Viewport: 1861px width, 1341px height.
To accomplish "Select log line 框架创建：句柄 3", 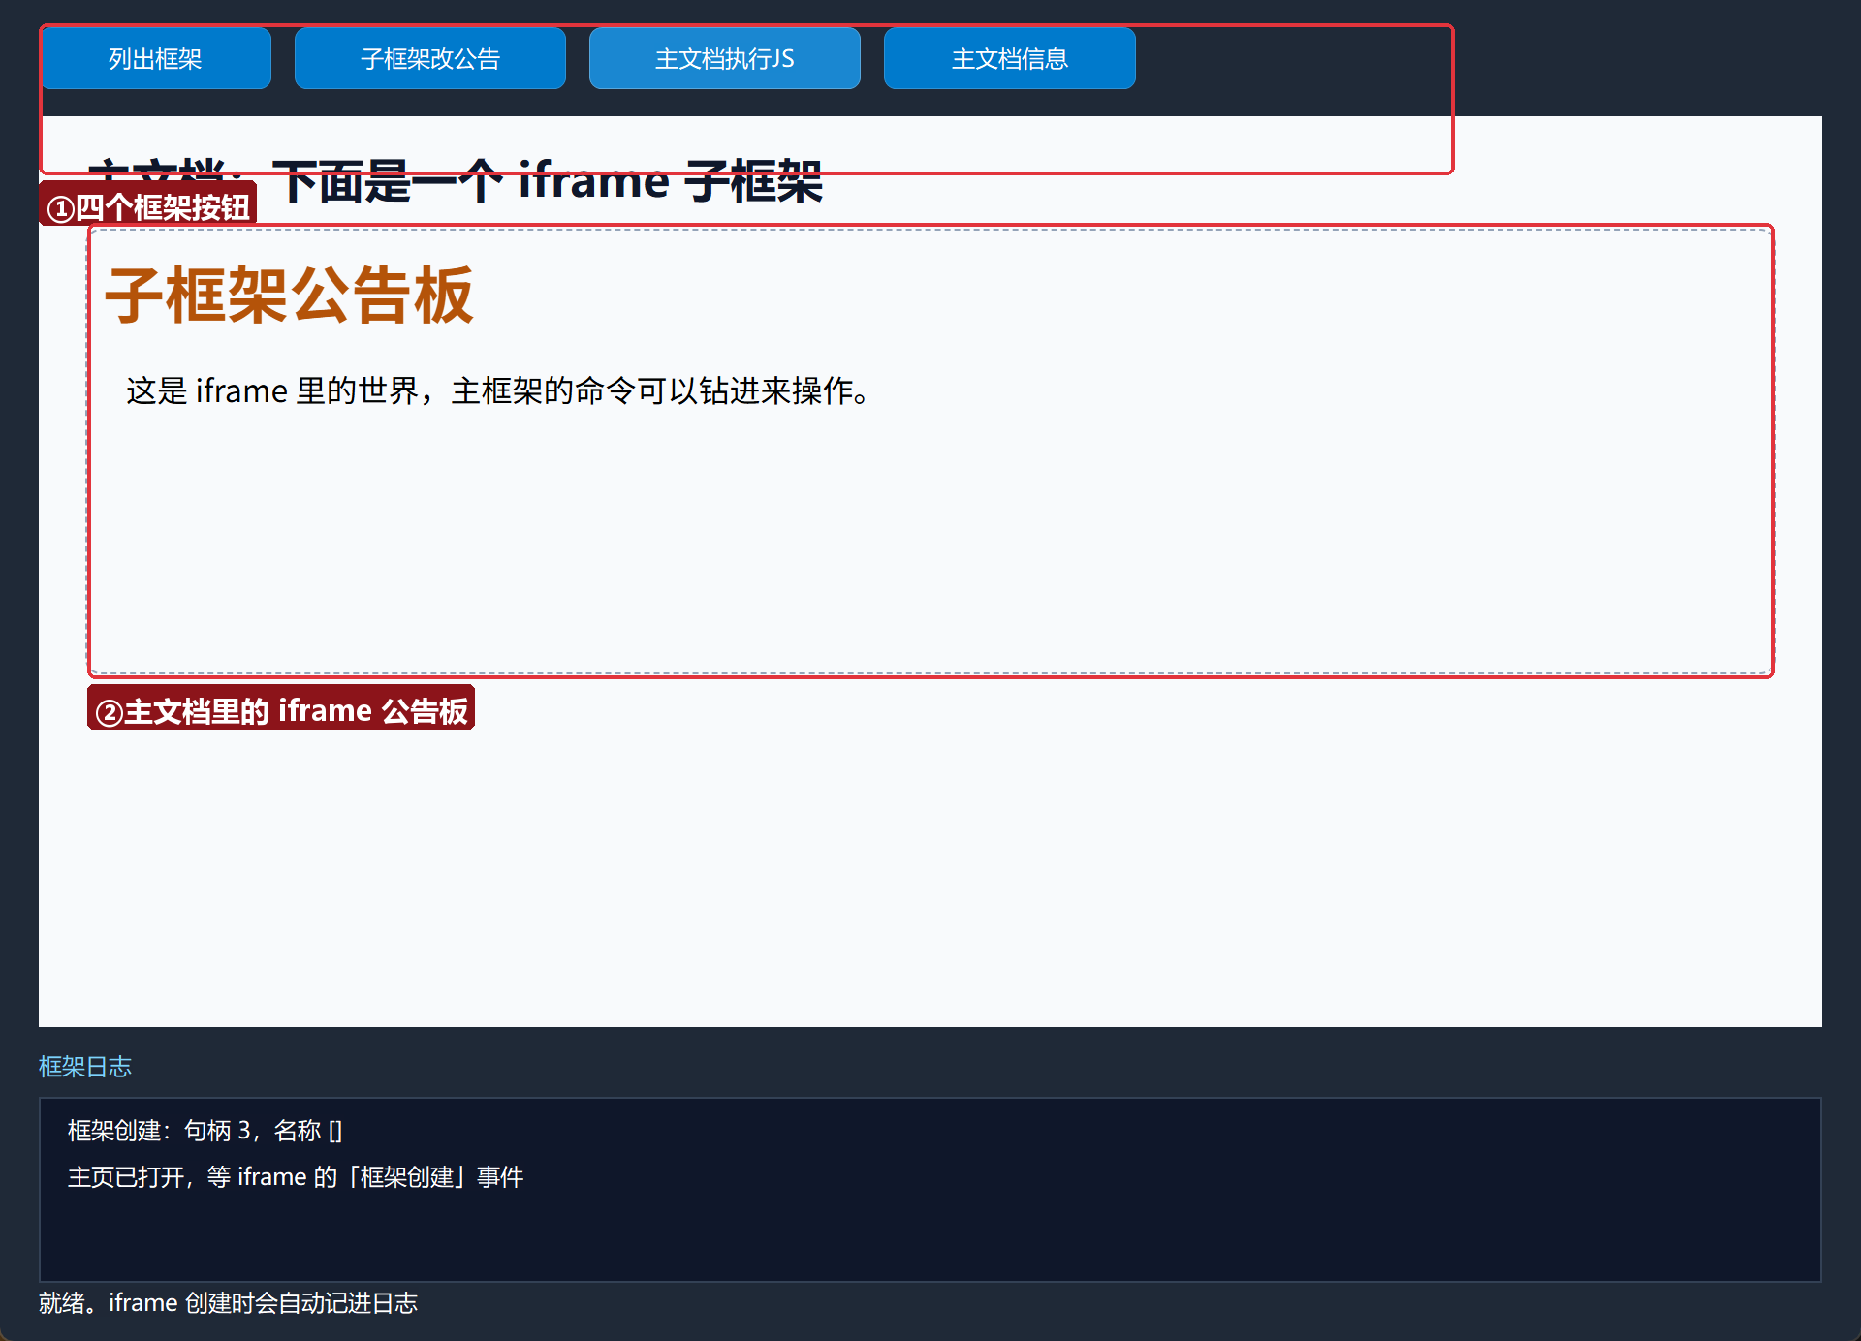I will [x=205, y=1131].
